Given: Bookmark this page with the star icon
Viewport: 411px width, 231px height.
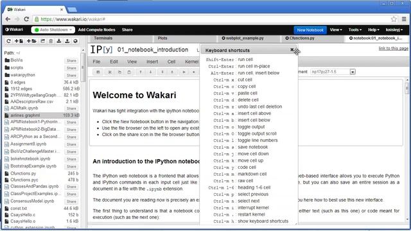Looking at the screenshot, I should [394, 19].
